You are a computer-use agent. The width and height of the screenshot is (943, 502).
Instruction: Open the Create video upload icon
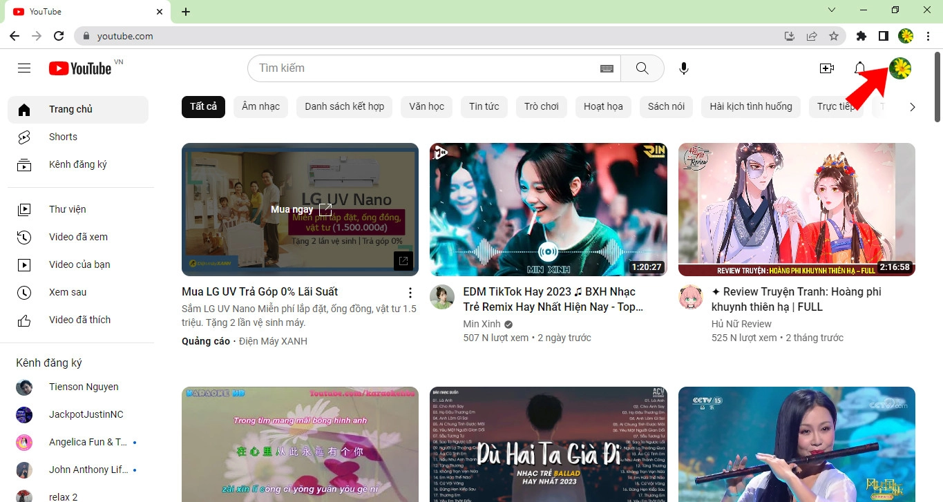[x=826, y=68]
